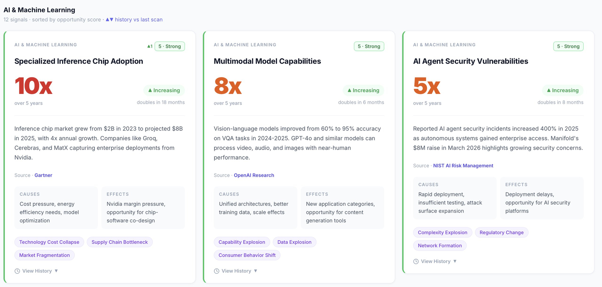Image resolution: width=602 pixels, height=287 pixels.
Task: Click Increasing trend arrow on 10x card
Action: coord(150,91)
